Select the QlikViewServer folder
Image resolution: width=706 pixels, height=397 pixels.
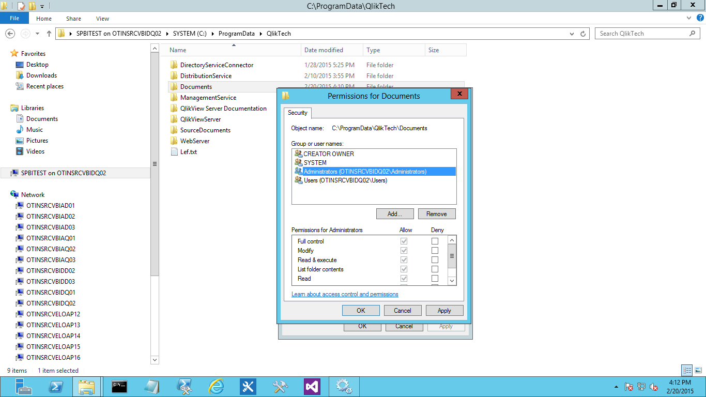coord(201,119)
